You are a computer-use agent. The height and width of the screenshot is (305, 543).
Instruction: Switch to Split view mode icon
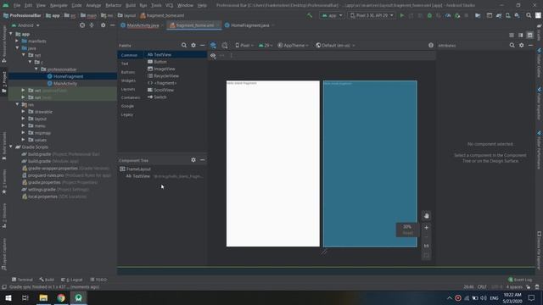tap(520, 36)
